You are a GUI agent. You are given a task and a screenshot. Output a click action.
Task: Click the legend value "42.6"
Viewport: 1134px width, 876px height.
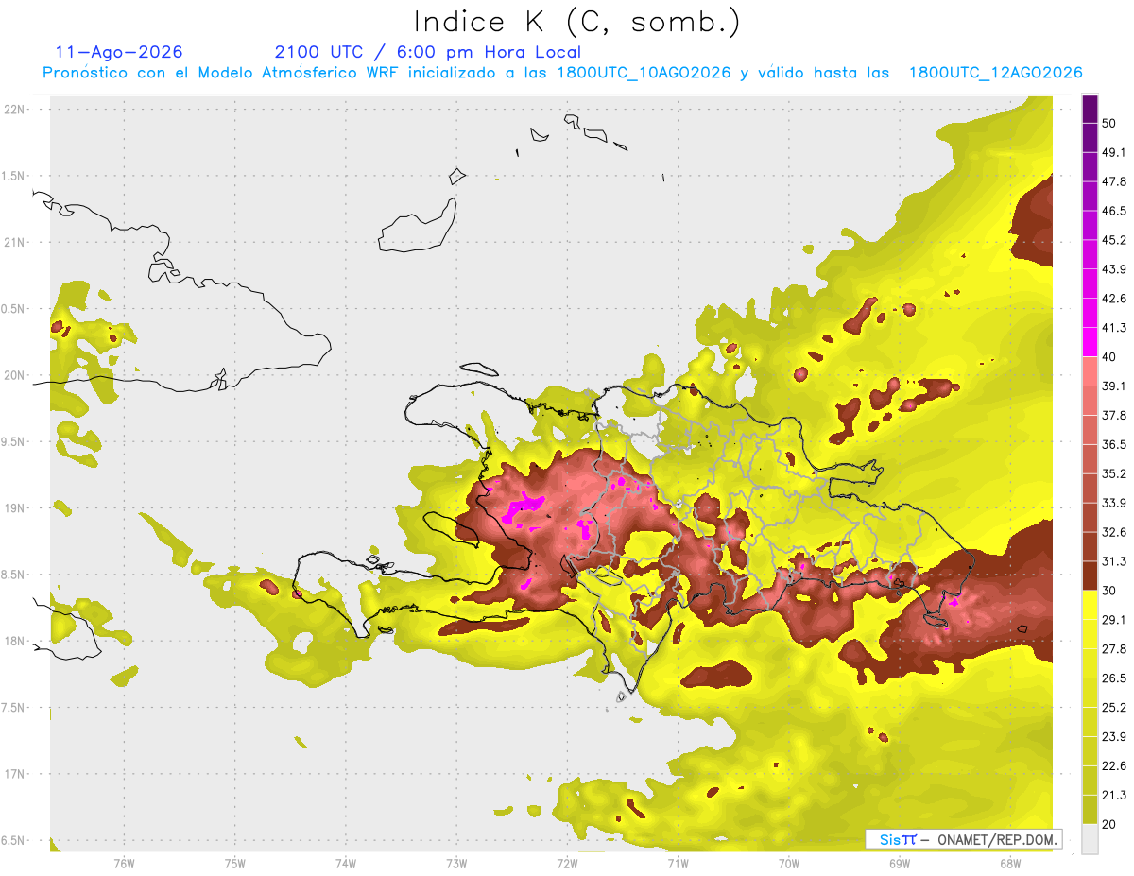[1114, 299]
